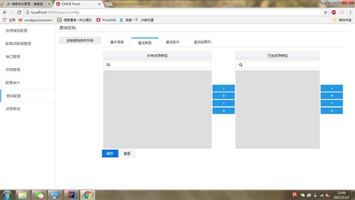Click the search field under 所有资源类型
This screenshot has width=355, height=200.
(157, 65)
